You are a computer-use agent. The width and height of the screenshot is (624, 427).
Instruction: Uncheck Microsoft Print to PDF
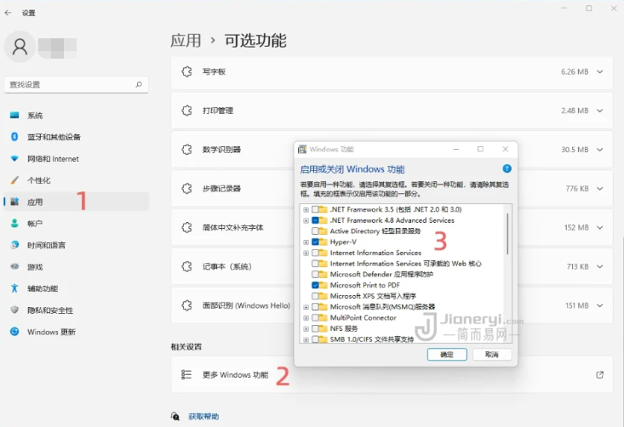[x=315, y=285]
